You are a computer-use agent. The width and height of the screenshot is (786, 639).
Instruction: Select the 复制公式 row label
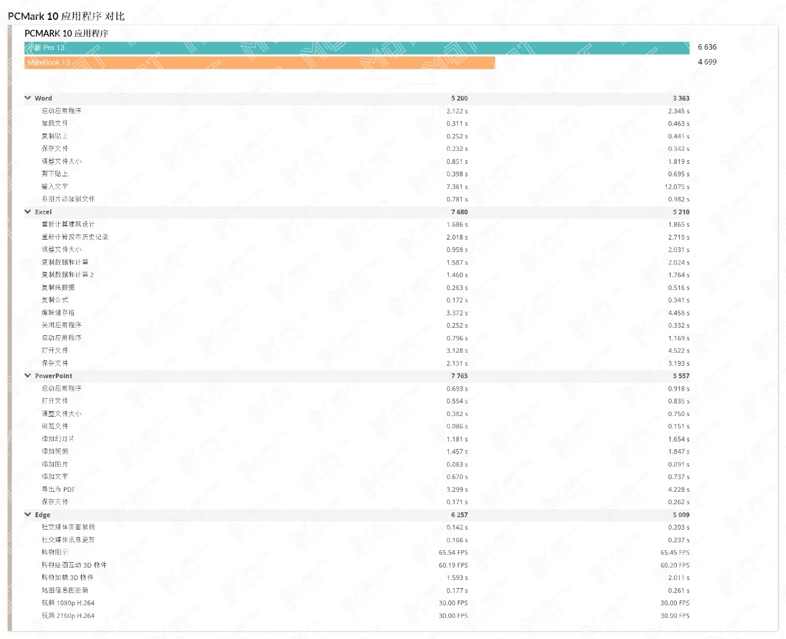(x=55, y=300)
